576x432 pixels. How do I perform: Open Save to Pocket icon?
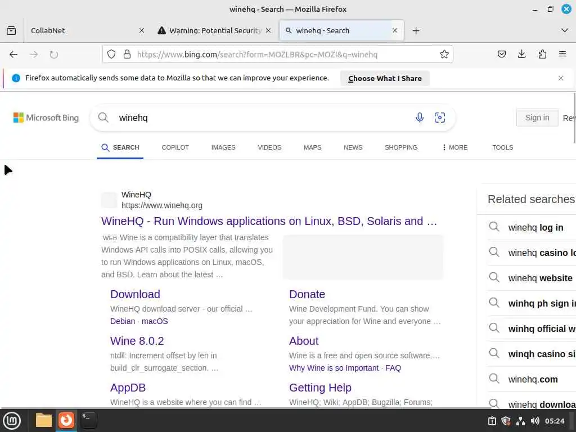pos(501,55)
